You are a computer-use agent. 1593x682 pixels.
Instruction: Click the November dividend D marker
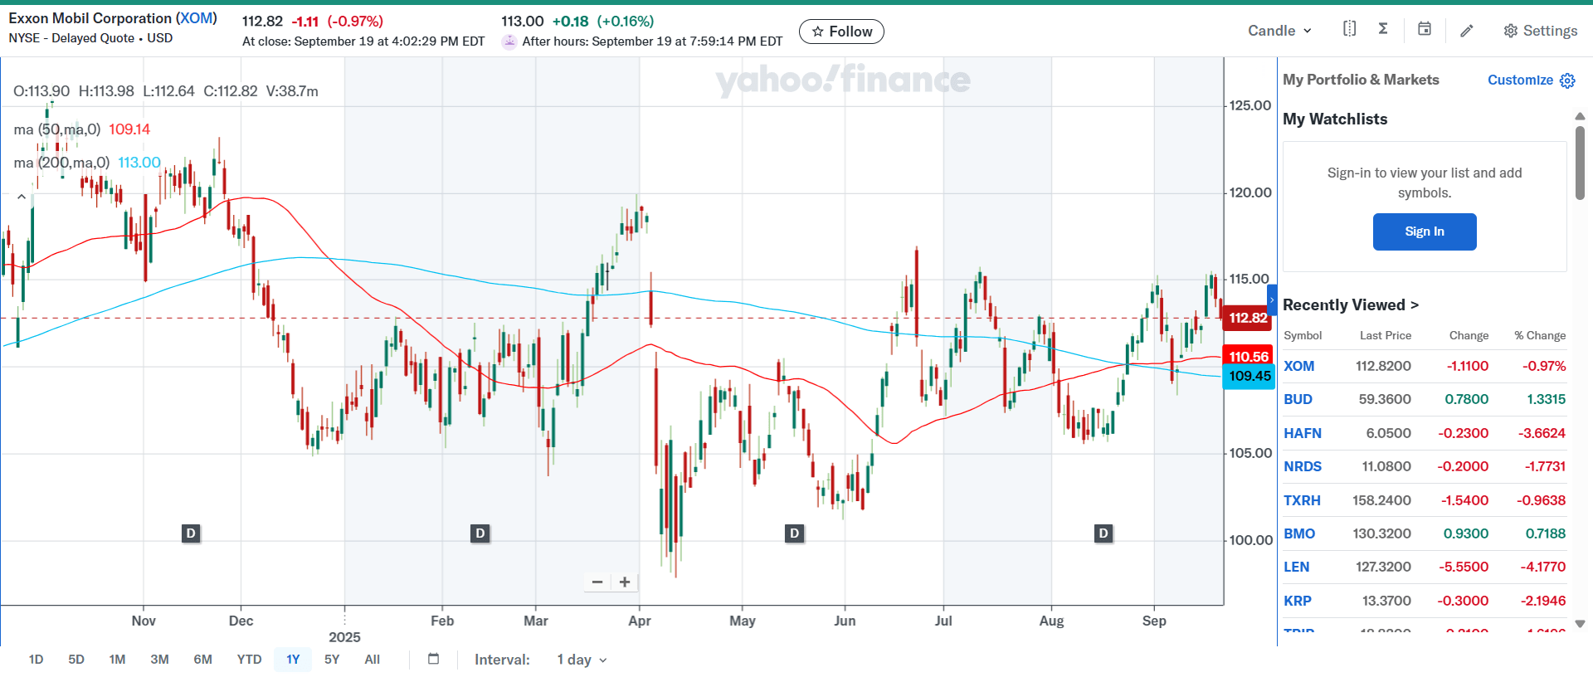(191, 533)
